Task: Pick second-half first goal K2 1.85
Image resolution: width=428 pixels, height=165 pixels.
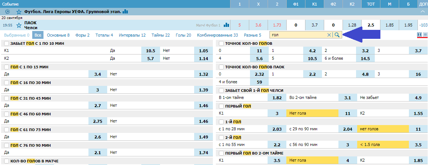Action: click(418, 161)
